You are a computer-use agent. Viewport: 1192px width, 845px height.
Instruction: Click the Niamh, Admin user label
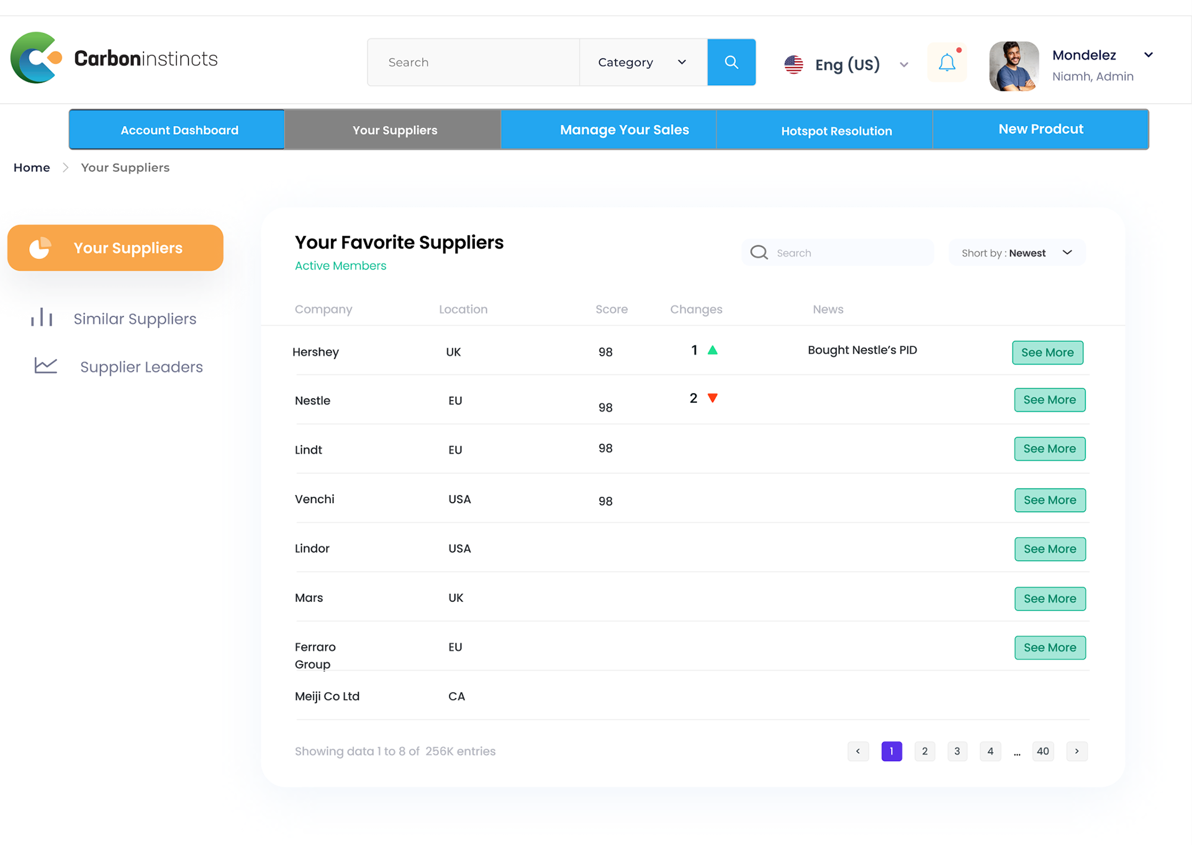(x=1093, y=76)
